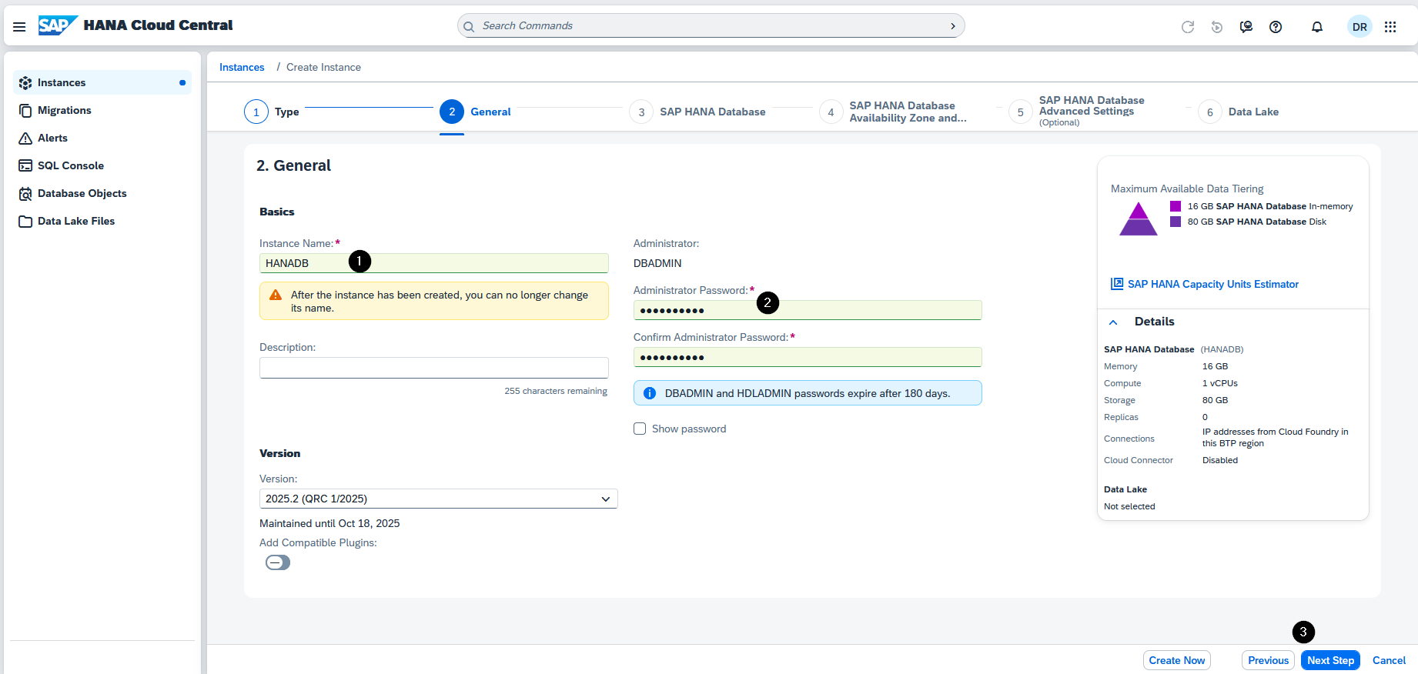
Task: Click the DBADMIN administrator value
Action: click(657, 263)
